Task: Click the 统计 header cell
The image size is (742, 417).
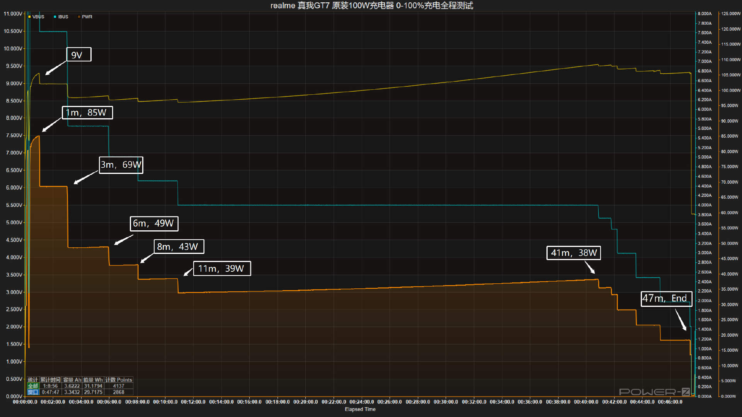Action: (x=33, y=380)
